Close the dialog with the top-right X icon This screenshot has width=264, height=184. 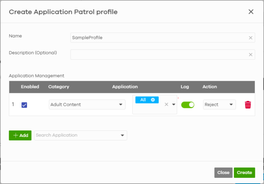251,12
